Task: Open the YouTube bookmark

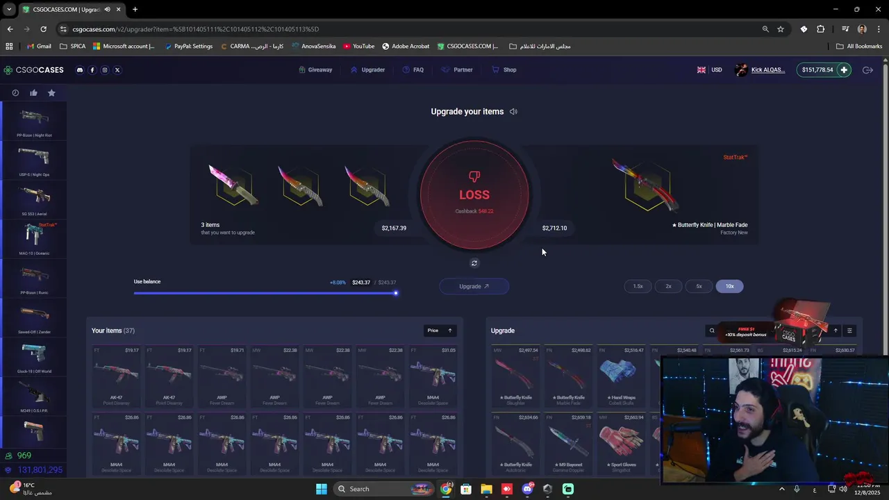Action: (358, 47)
